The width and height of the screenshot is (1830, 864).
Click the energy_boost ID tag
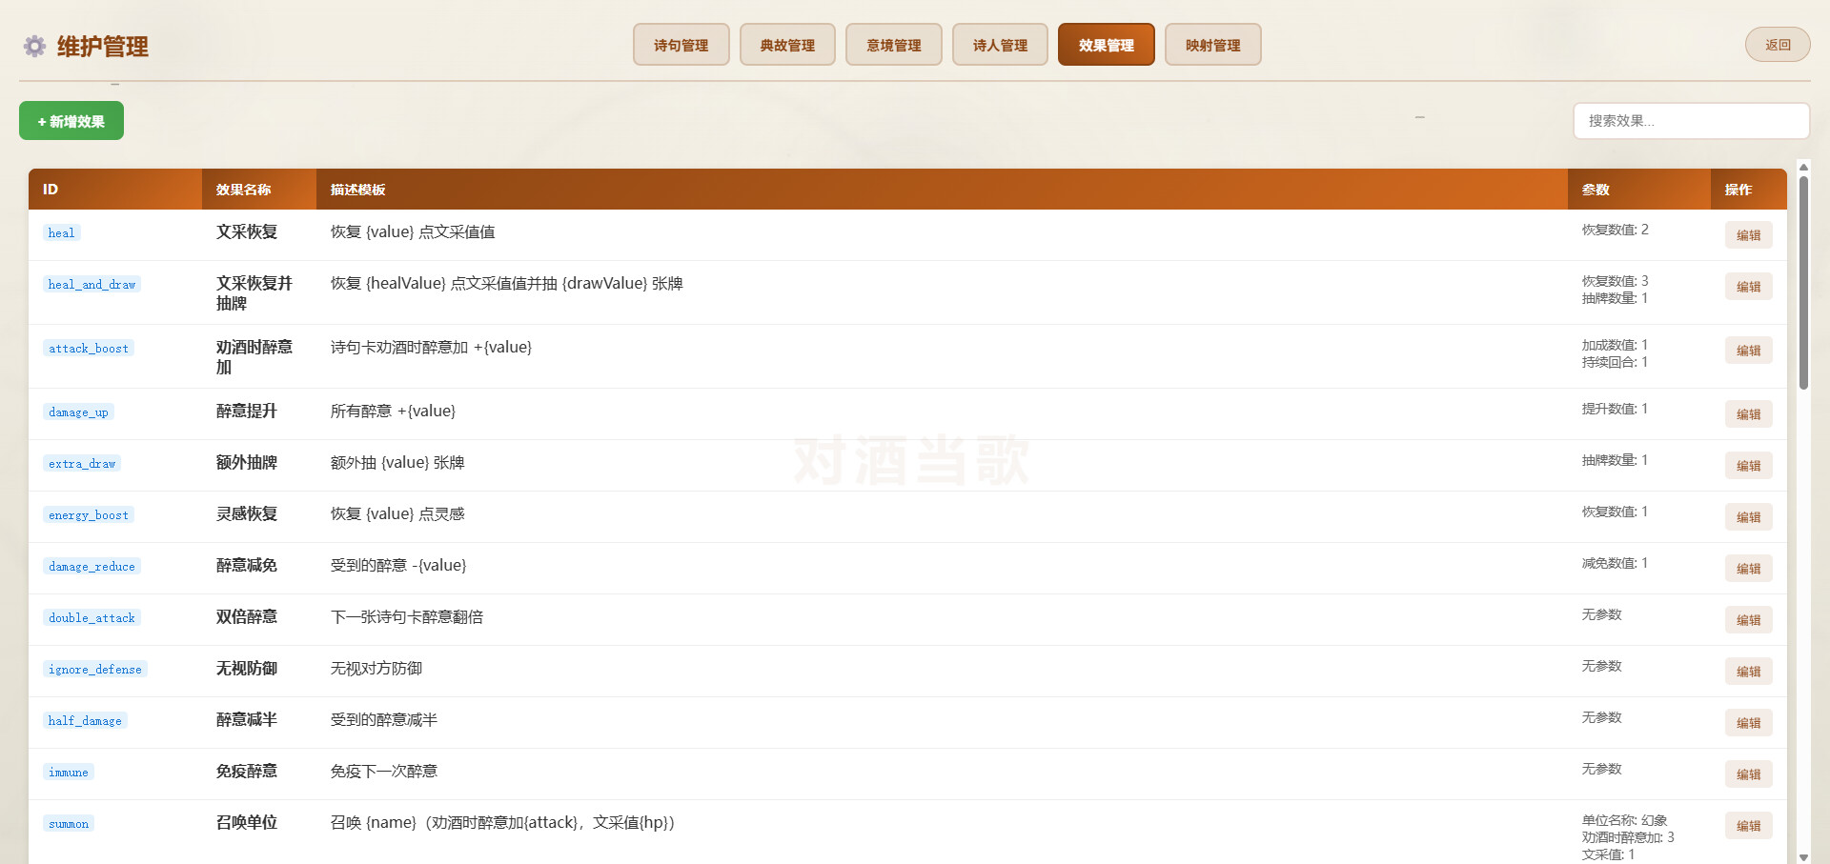pyautogui.click(x=89, y=515)
